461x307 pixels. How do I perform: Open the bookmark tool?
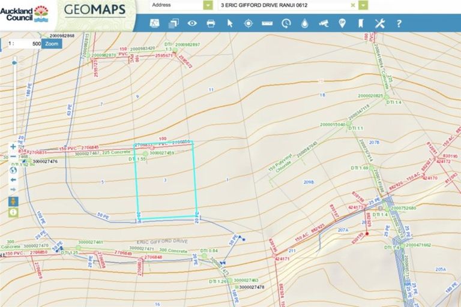[361, 23]
